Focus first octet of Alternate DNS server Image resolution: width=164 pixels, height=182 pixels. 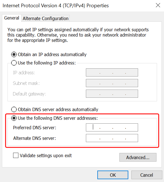point(93,138)
